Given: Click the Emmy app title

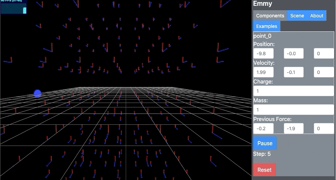Looking at the screenshot, I should (x=262, y=4).
